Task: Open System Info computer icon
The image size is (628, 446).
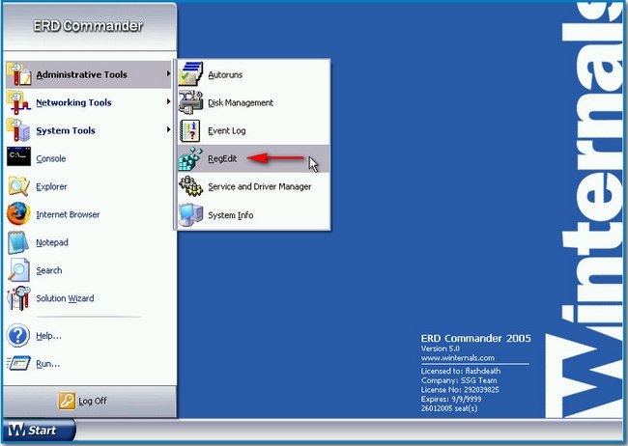Action: (x=190, y=214)
